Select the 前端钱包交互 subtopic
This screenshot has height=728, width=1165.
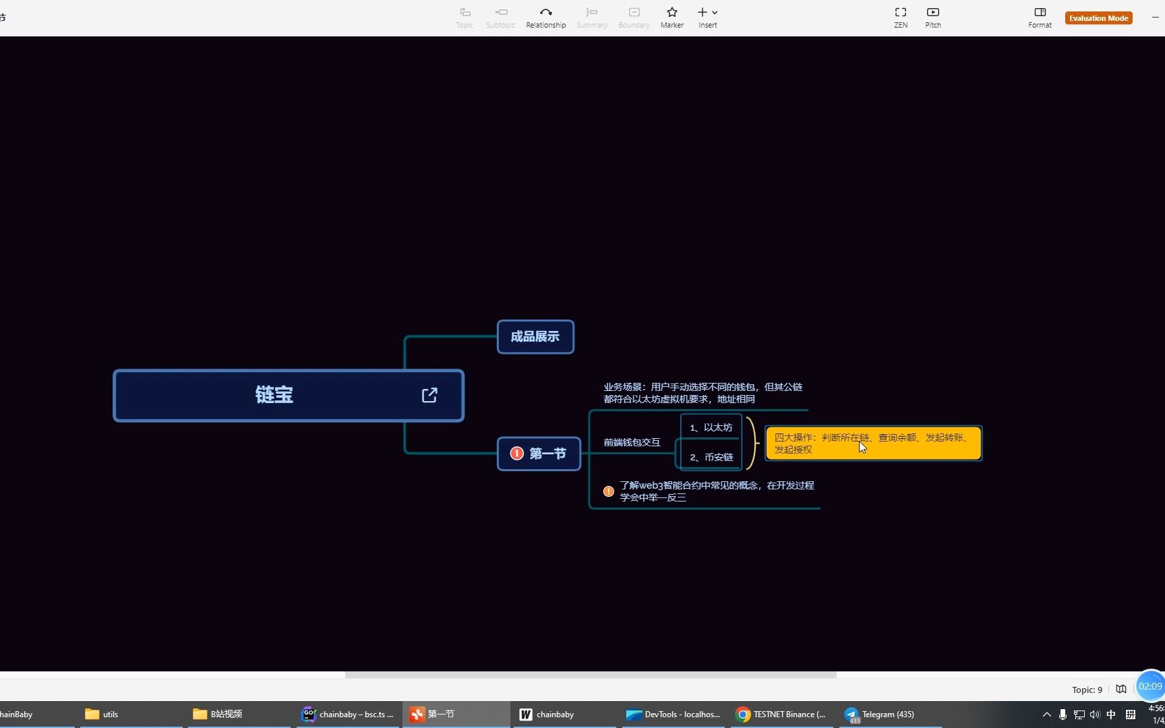(x=632, y=442)
